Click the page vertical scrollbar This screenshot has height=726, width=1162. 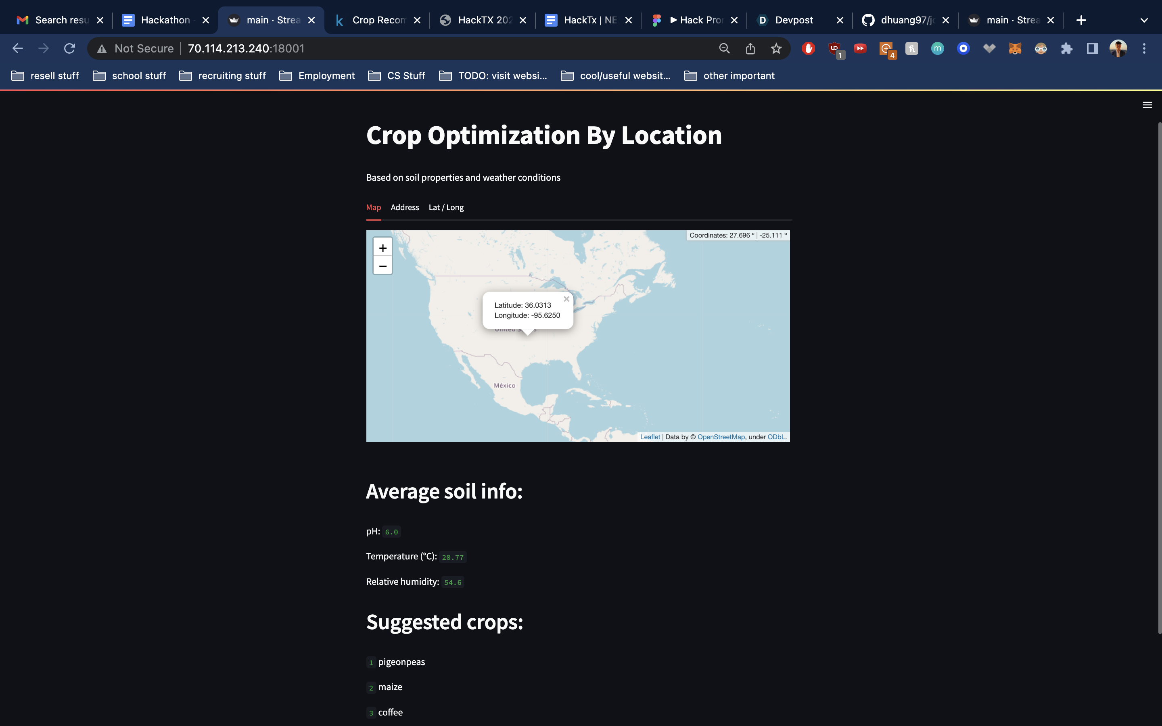pyautogui.click(x=1159, y=375)
